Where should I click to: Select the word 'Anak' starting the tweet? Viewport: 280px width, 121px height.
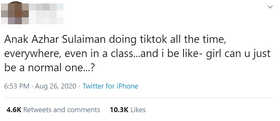tap(16, 40)
